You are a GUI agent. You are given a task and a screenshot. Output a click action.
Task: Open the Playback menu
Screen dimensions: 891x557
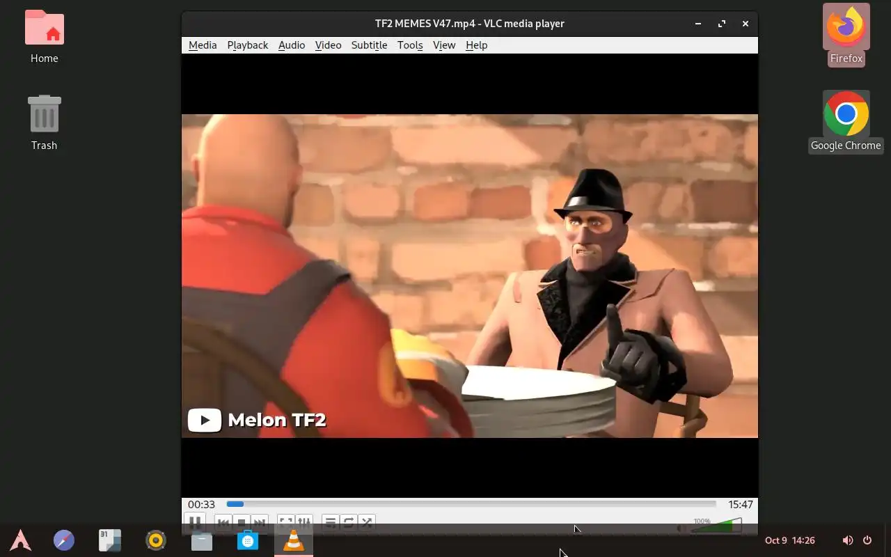[247, 45]
